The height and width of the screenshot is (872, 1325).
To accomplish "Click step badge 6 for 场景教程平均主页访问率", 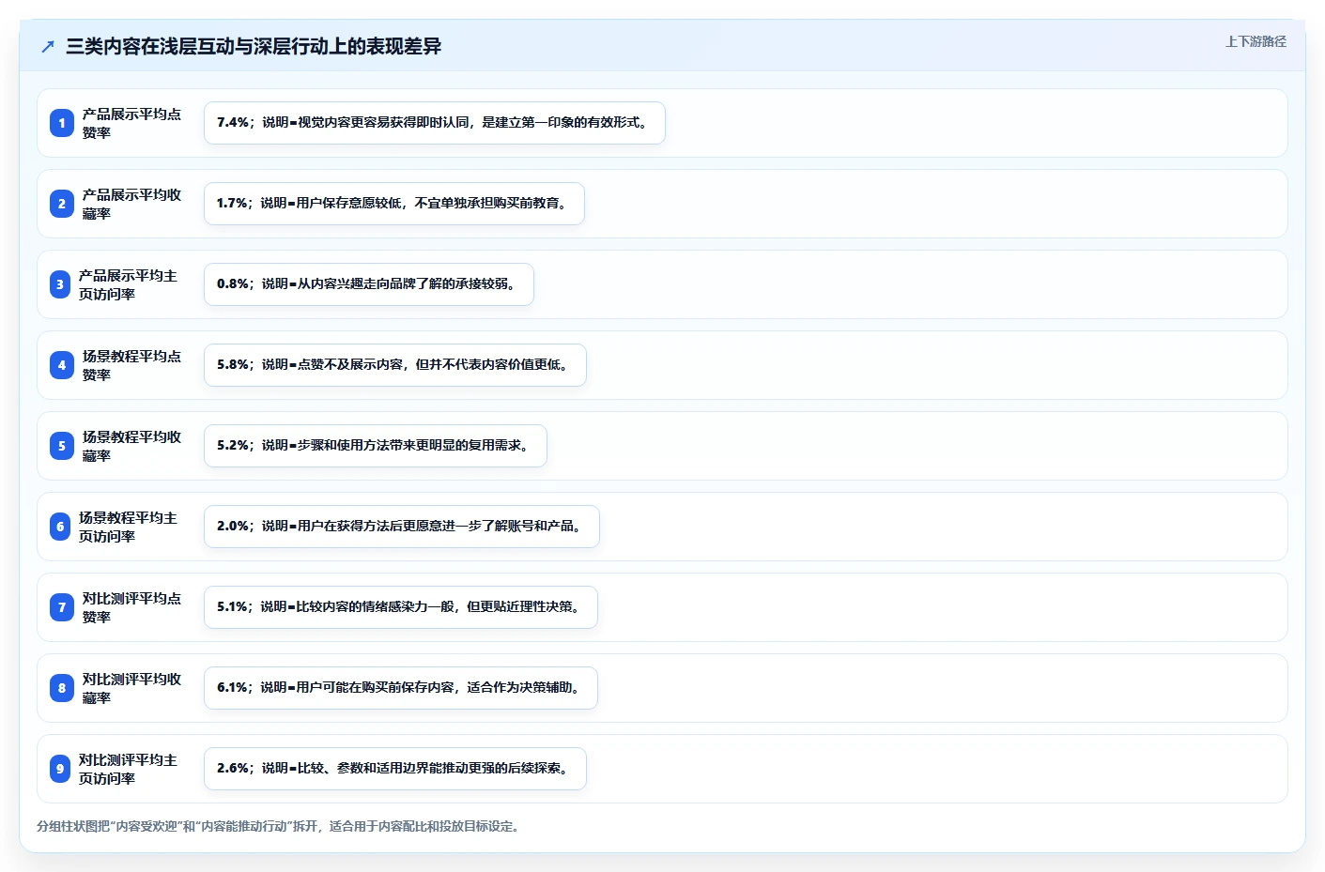I will 60,527.
